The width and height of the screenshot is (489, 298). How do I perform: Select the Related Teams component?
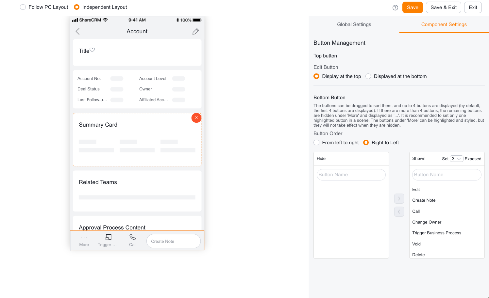tap(137, 191)
